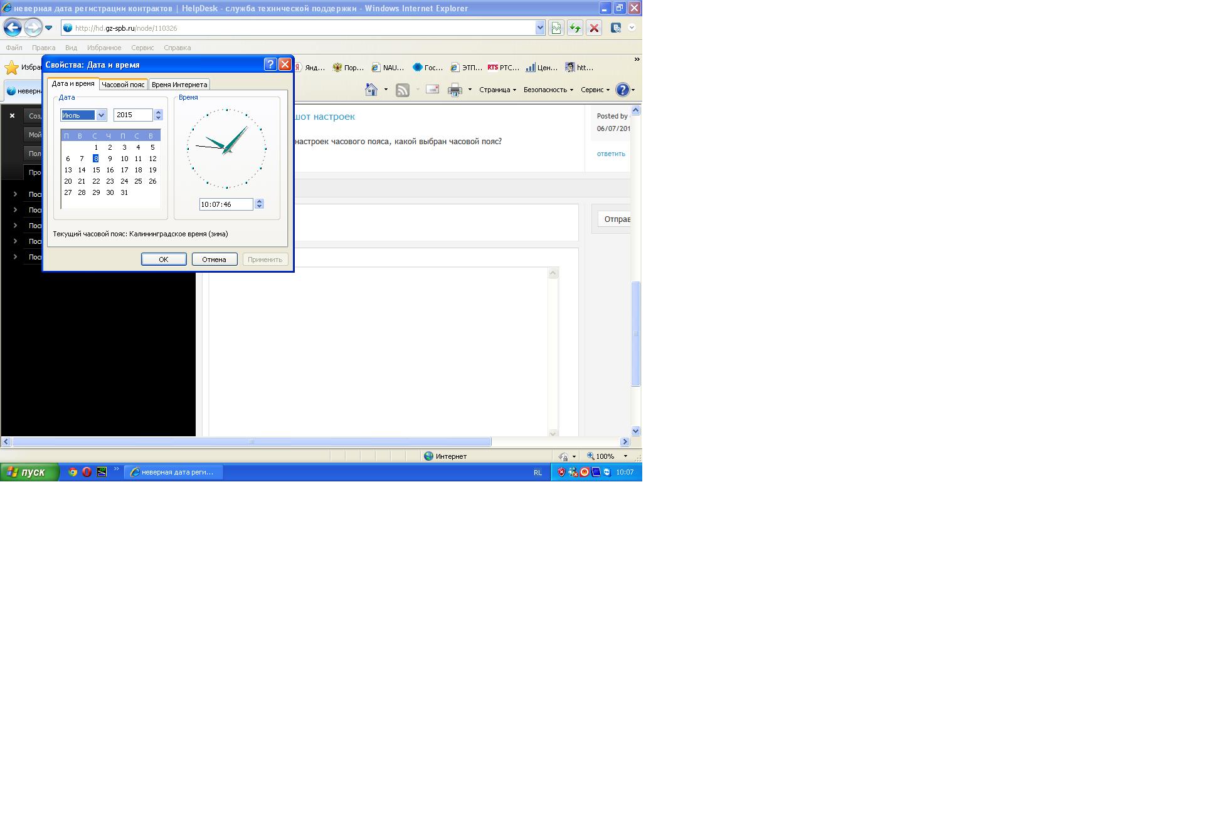Click the Print toolbar icon
The width and height of the screenshot is (1223, 818).
click(455, 90)
